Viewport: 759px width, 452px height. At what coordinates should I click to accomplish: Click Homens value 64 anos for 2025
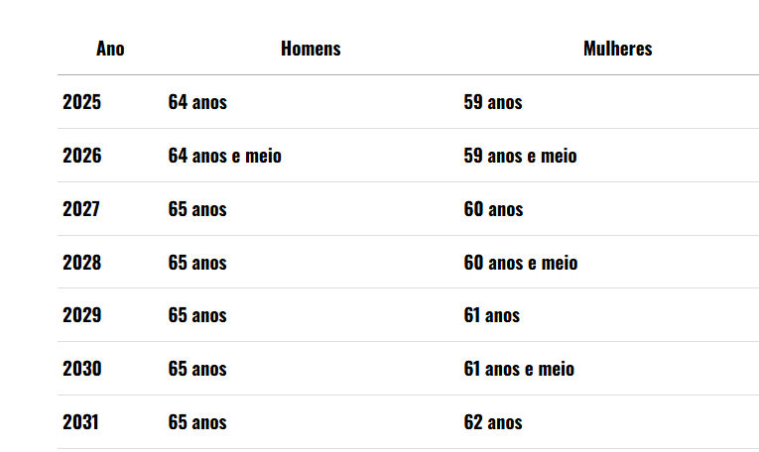point(197,102)
